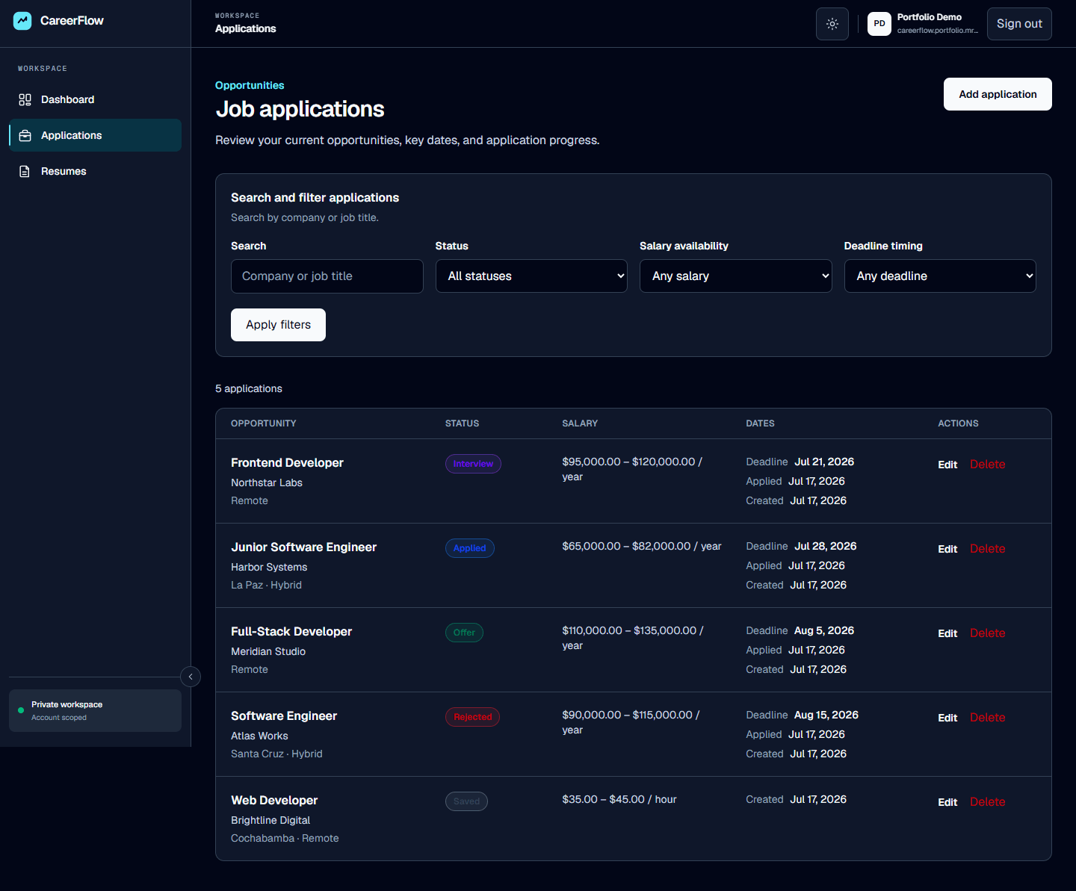
Task: Click the Offer status badge
Action: [x=464, y=633]
